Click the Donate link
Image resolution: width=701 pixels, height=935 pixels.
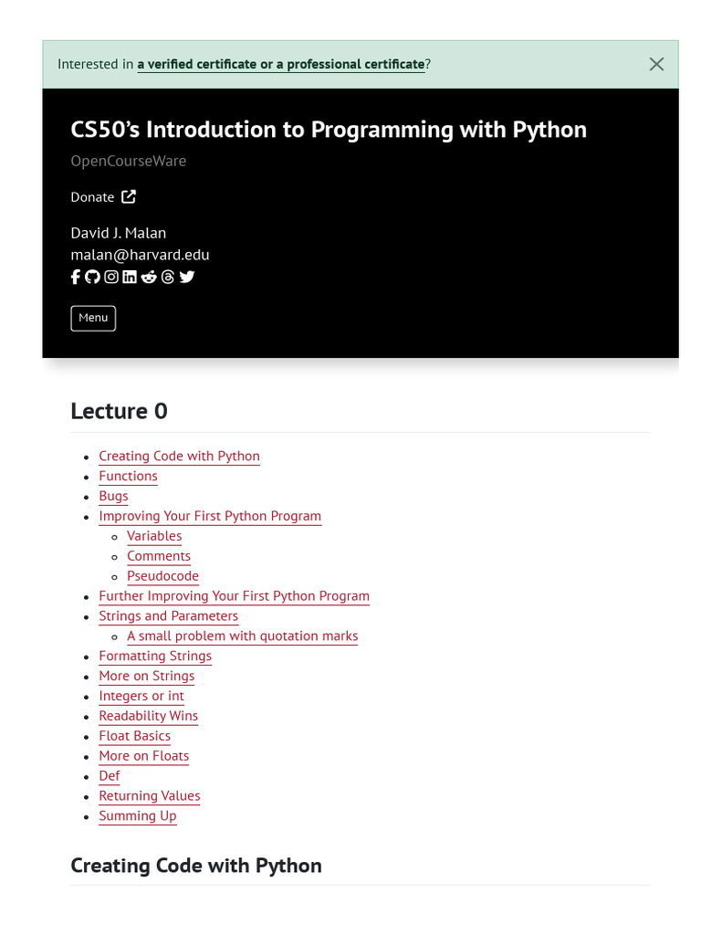coord(92,197)
